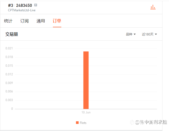This screenshot has height=131, width=169.
Task: Click the arrow beside 品种
Action: point(135,34)
